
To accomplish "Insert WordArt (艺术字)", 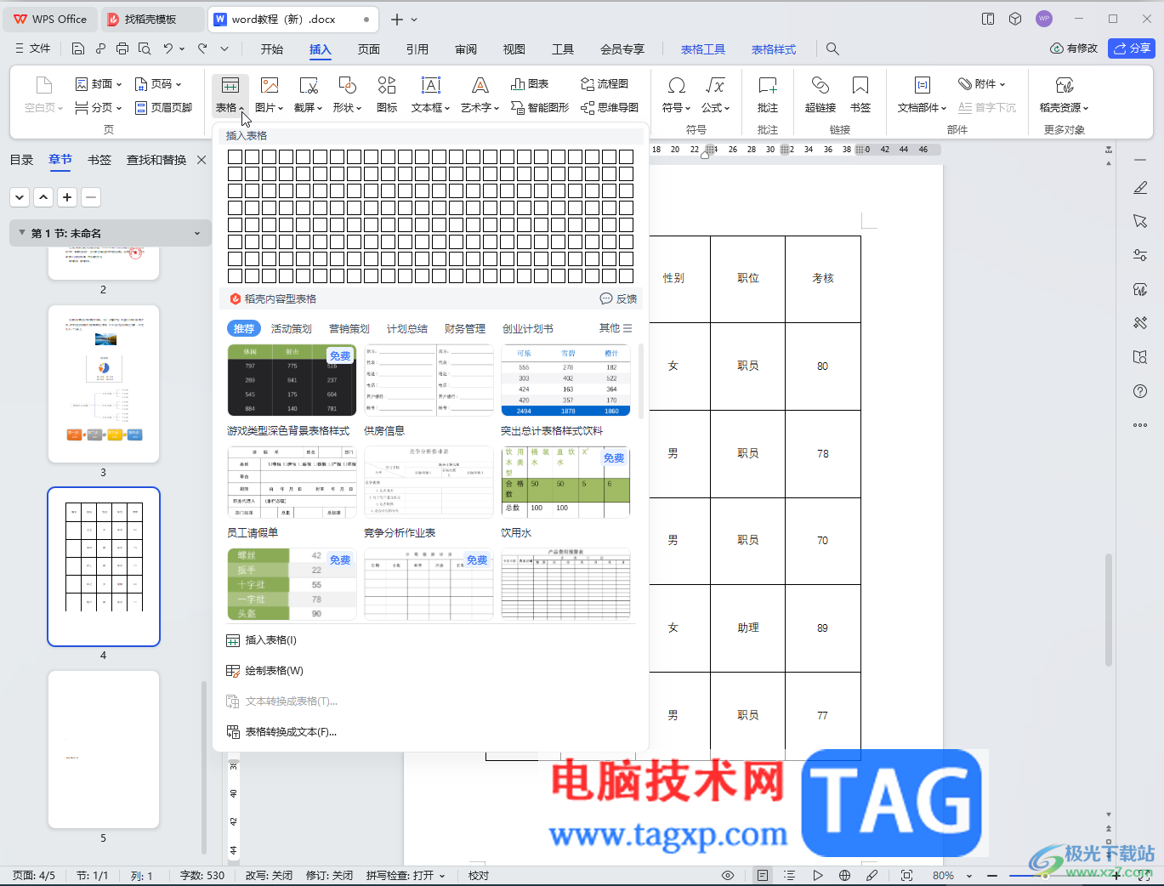I will [x=480, y=94].
